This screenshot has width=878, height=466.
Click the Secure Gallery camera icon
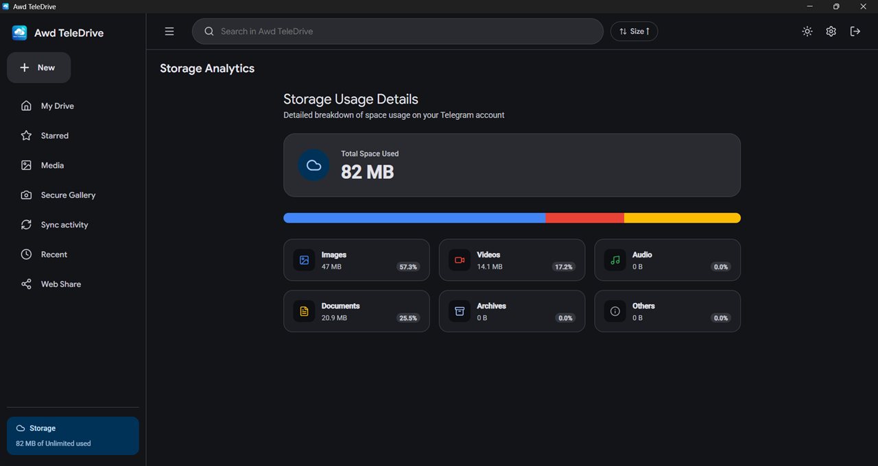26,195
